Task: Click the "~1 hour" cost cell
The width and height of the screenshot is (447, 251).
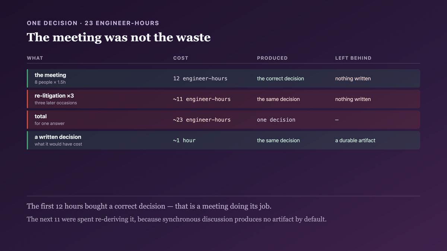Action: pos(184,141)
